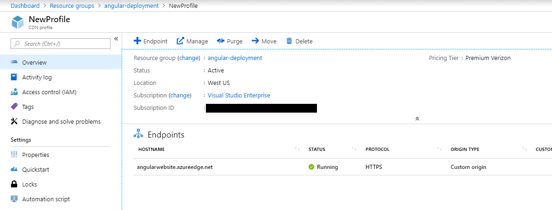
Task: Click the purple Tags icon
Action: click(x=14, y=107)
